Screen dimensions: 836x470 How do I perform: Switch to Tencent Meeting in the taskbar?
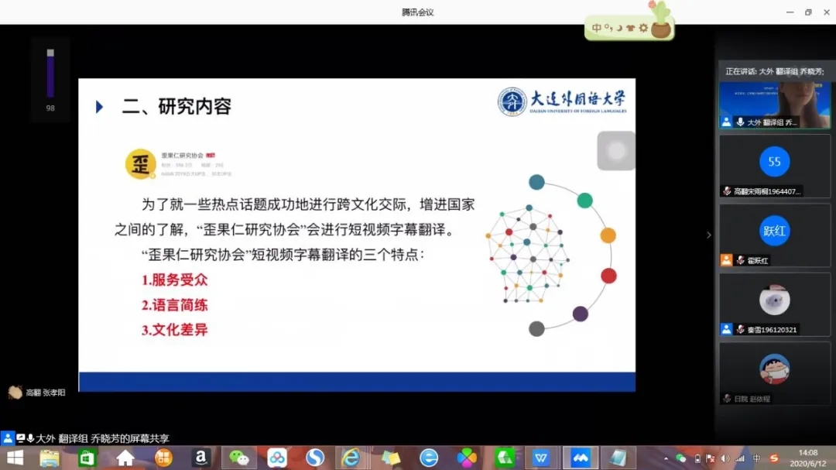tap(580, 458)
